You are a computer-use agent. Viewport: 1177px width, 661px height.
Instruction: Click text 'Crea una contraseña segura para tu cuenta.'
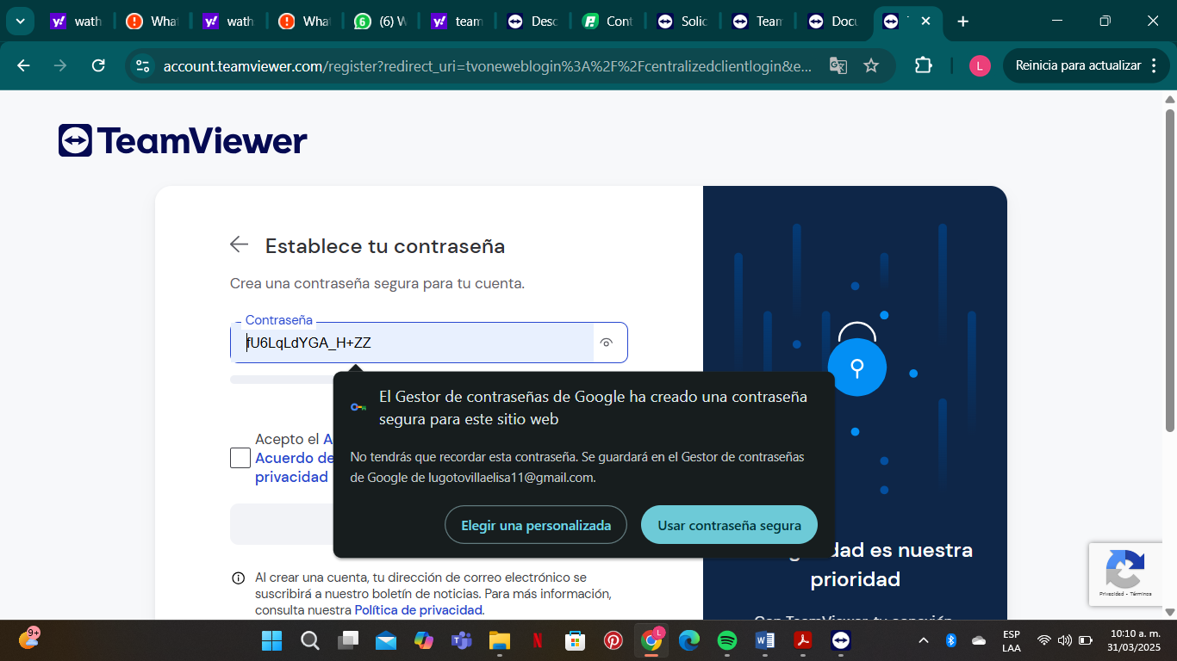[377, 283]
